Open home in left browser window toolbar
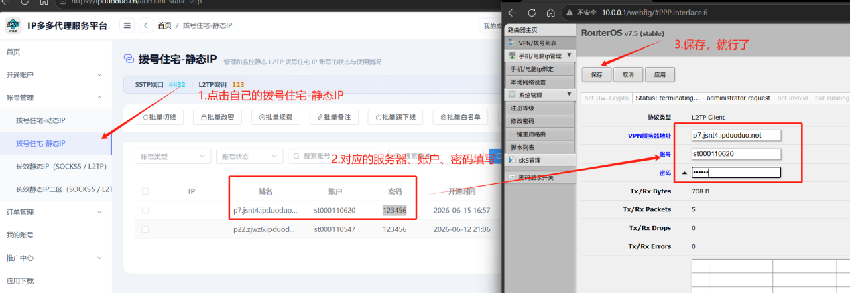Image resolution: width=850 pixels, height=293 pixels. [x=44, y=2]
